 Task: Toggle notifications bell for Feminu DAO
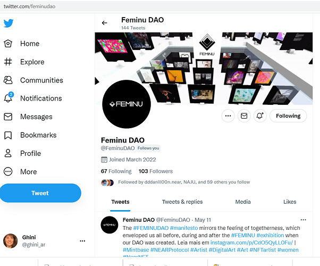(260, 115)
